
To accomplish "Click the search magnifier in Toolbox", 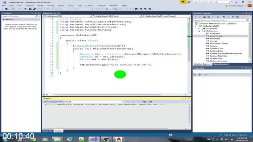I will tap(36, 16).
